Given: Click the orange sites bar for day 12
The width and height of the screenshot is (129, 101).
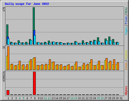Looking at the screenshot, I should point(50,65).
